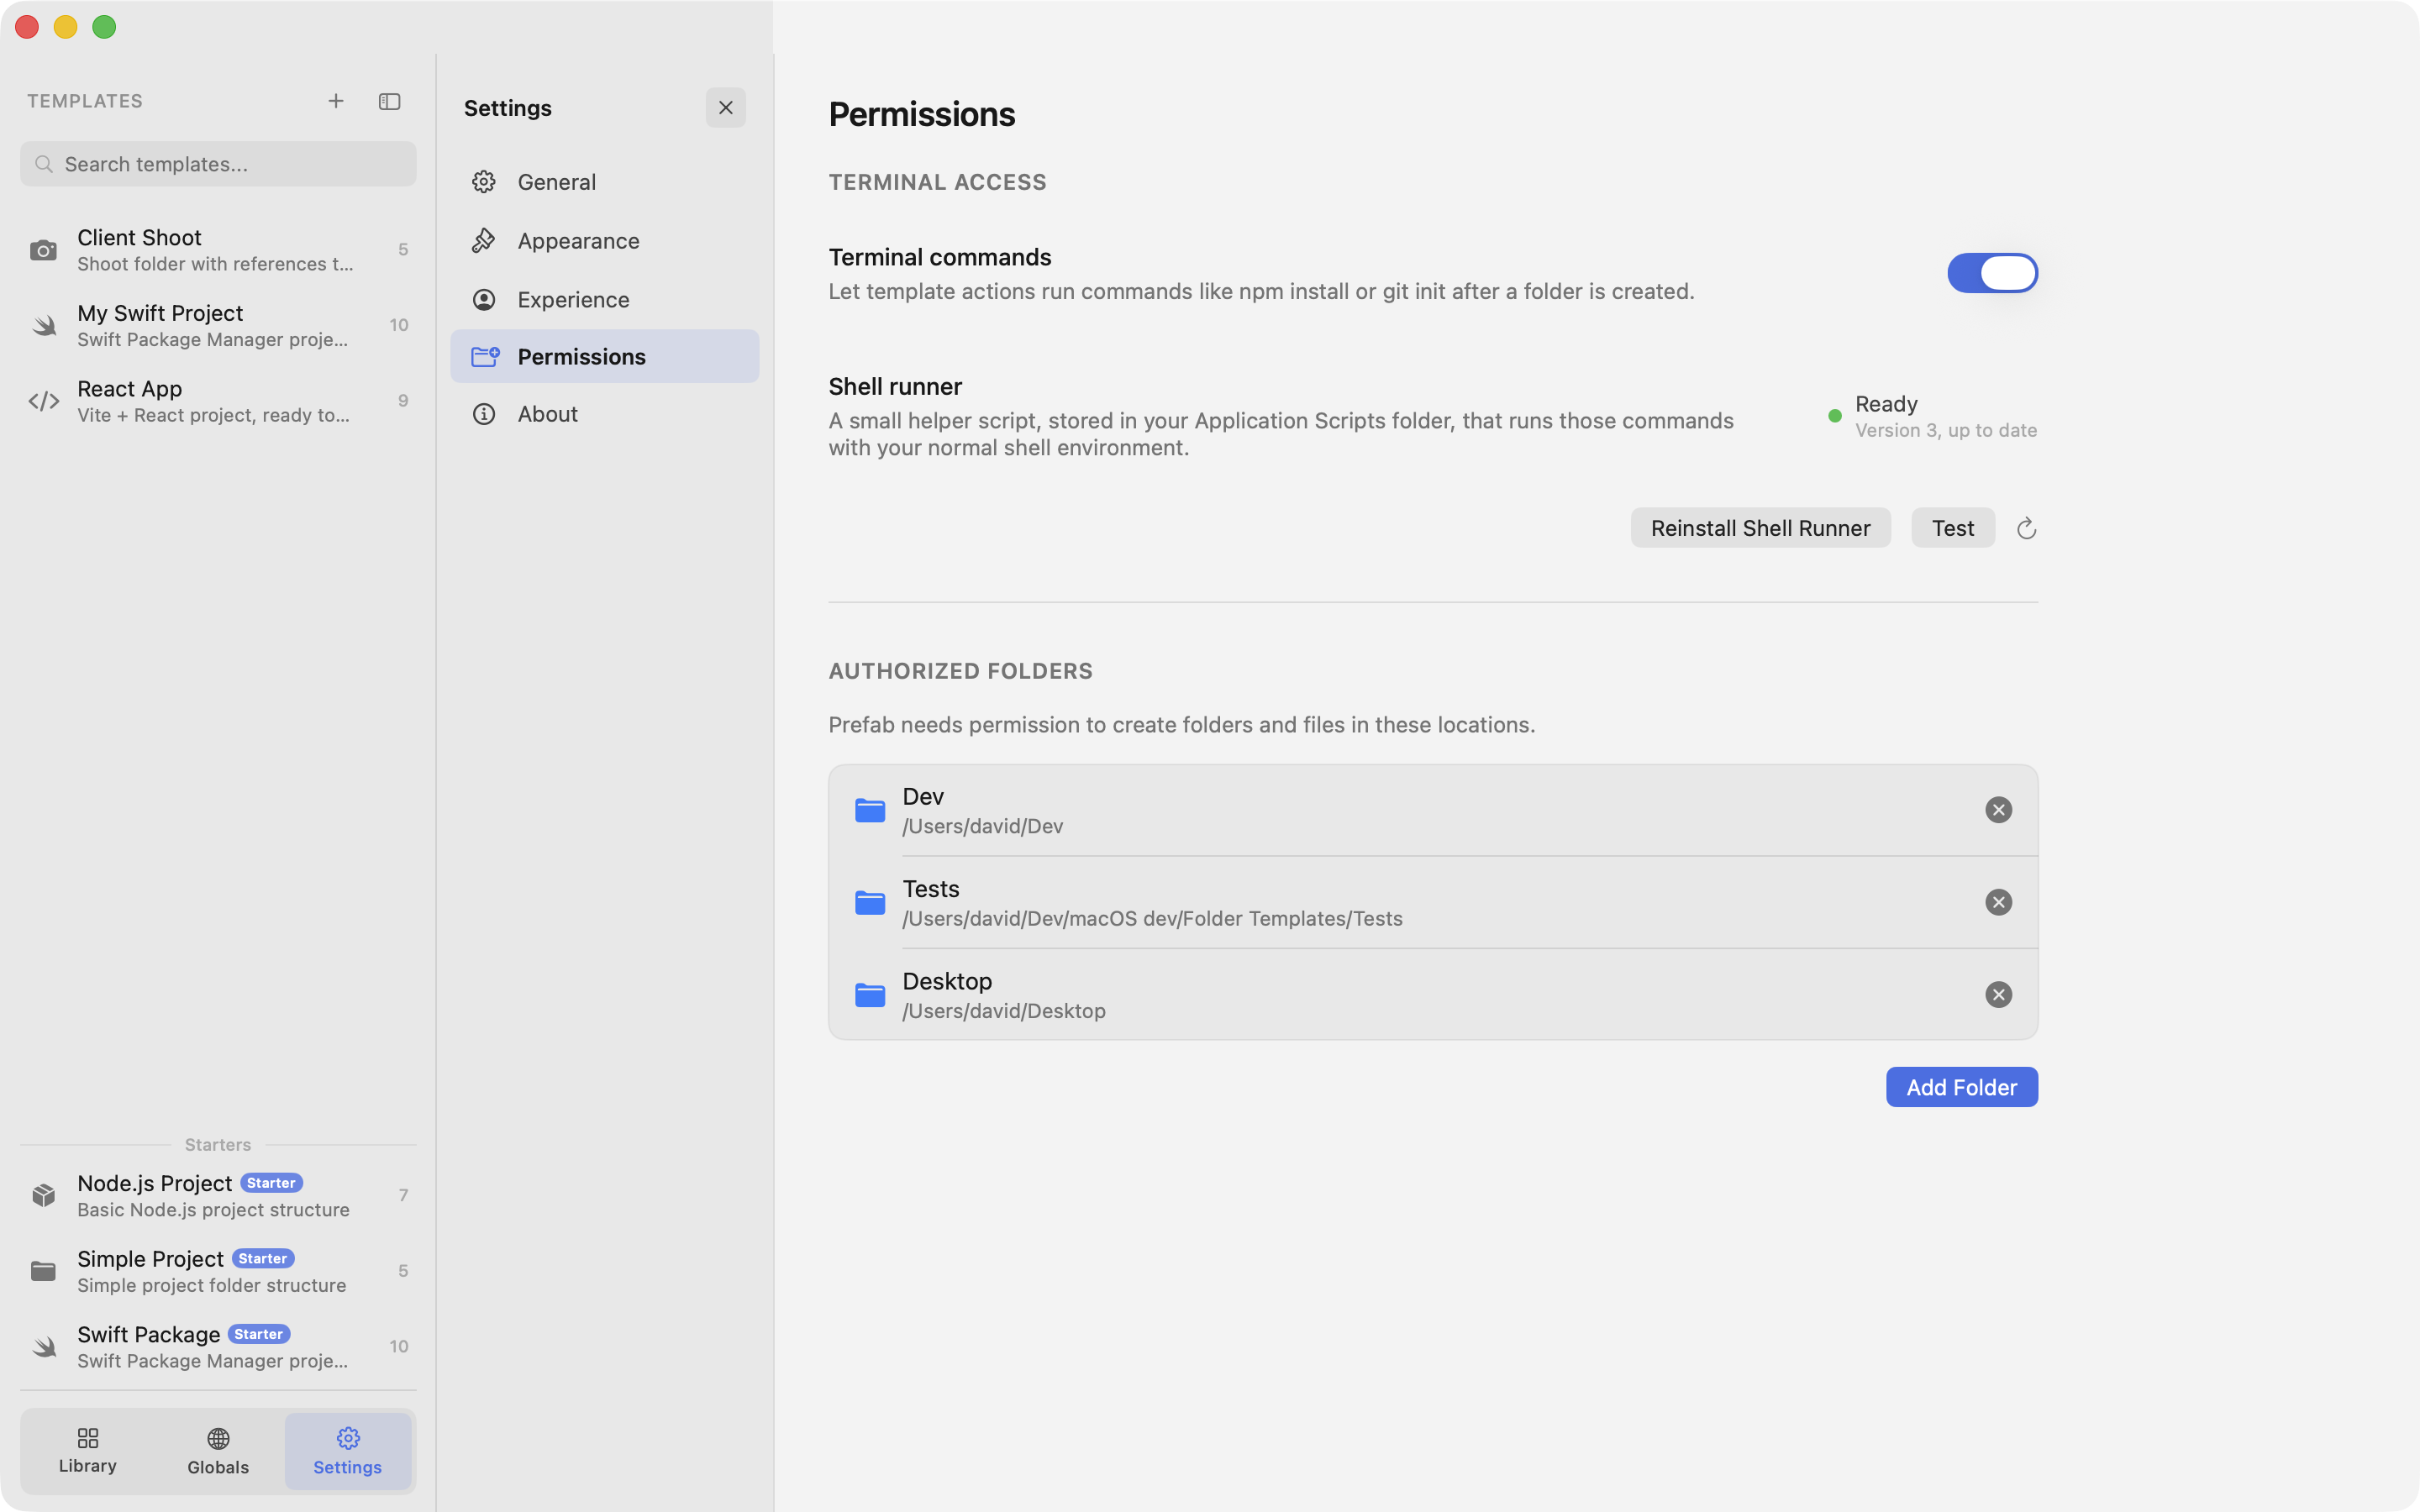Click the Swift Package starter bird icon

pos(44,1347)
